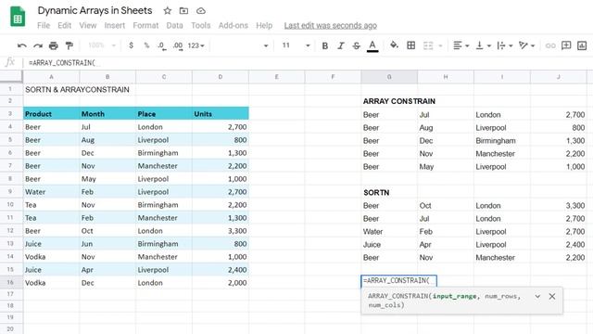Screen dimensions: 593x334
Task: Redo the last action
Action: pyautogui.click(x=38, y=45)
